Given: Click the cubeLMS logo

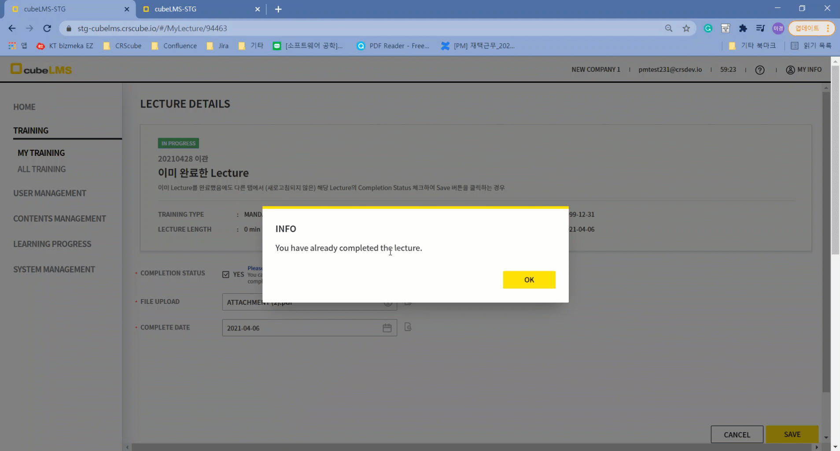Looking at the screenshot, I should (x=41, y=69).
